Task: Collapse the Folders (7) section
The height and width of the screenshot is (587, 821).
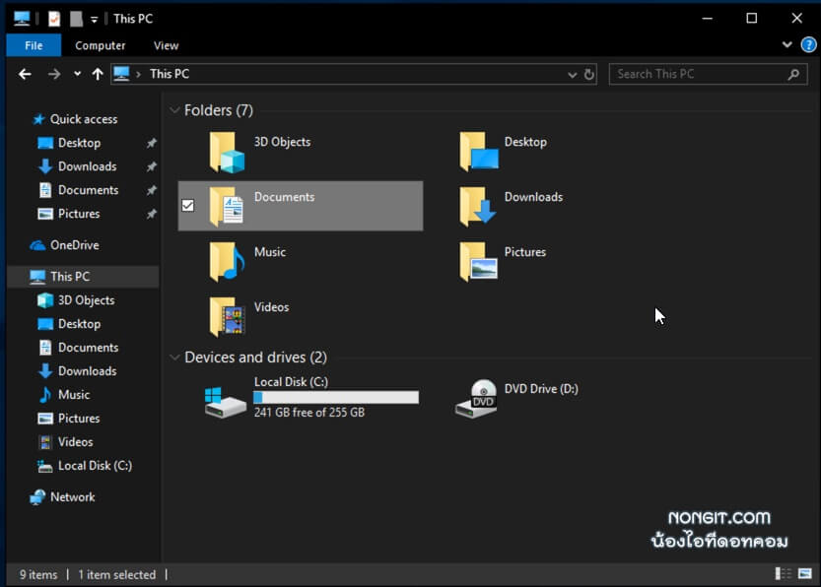Action: click(x=174, y=110)
